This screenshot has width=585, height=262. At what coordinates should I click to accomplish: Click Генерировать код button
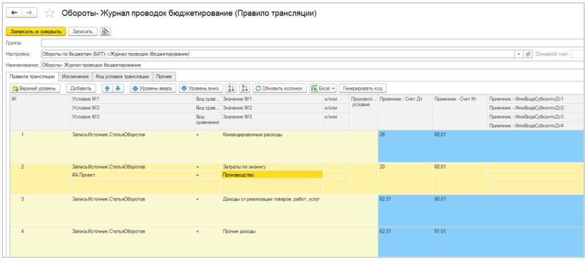pos(363,88)
